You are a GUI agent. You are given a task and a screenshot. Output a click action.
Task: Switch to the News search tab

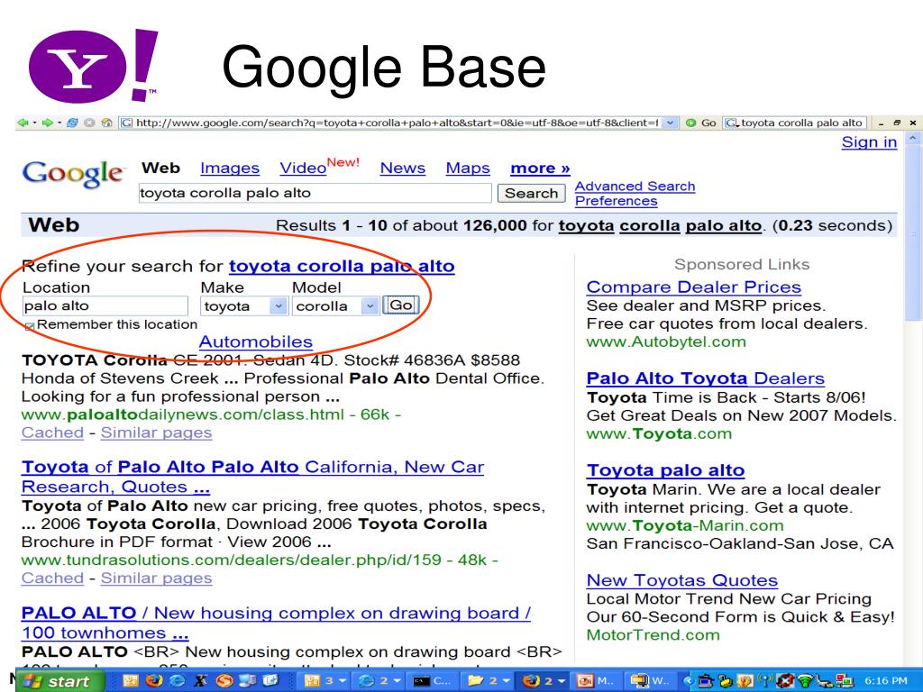403,168
